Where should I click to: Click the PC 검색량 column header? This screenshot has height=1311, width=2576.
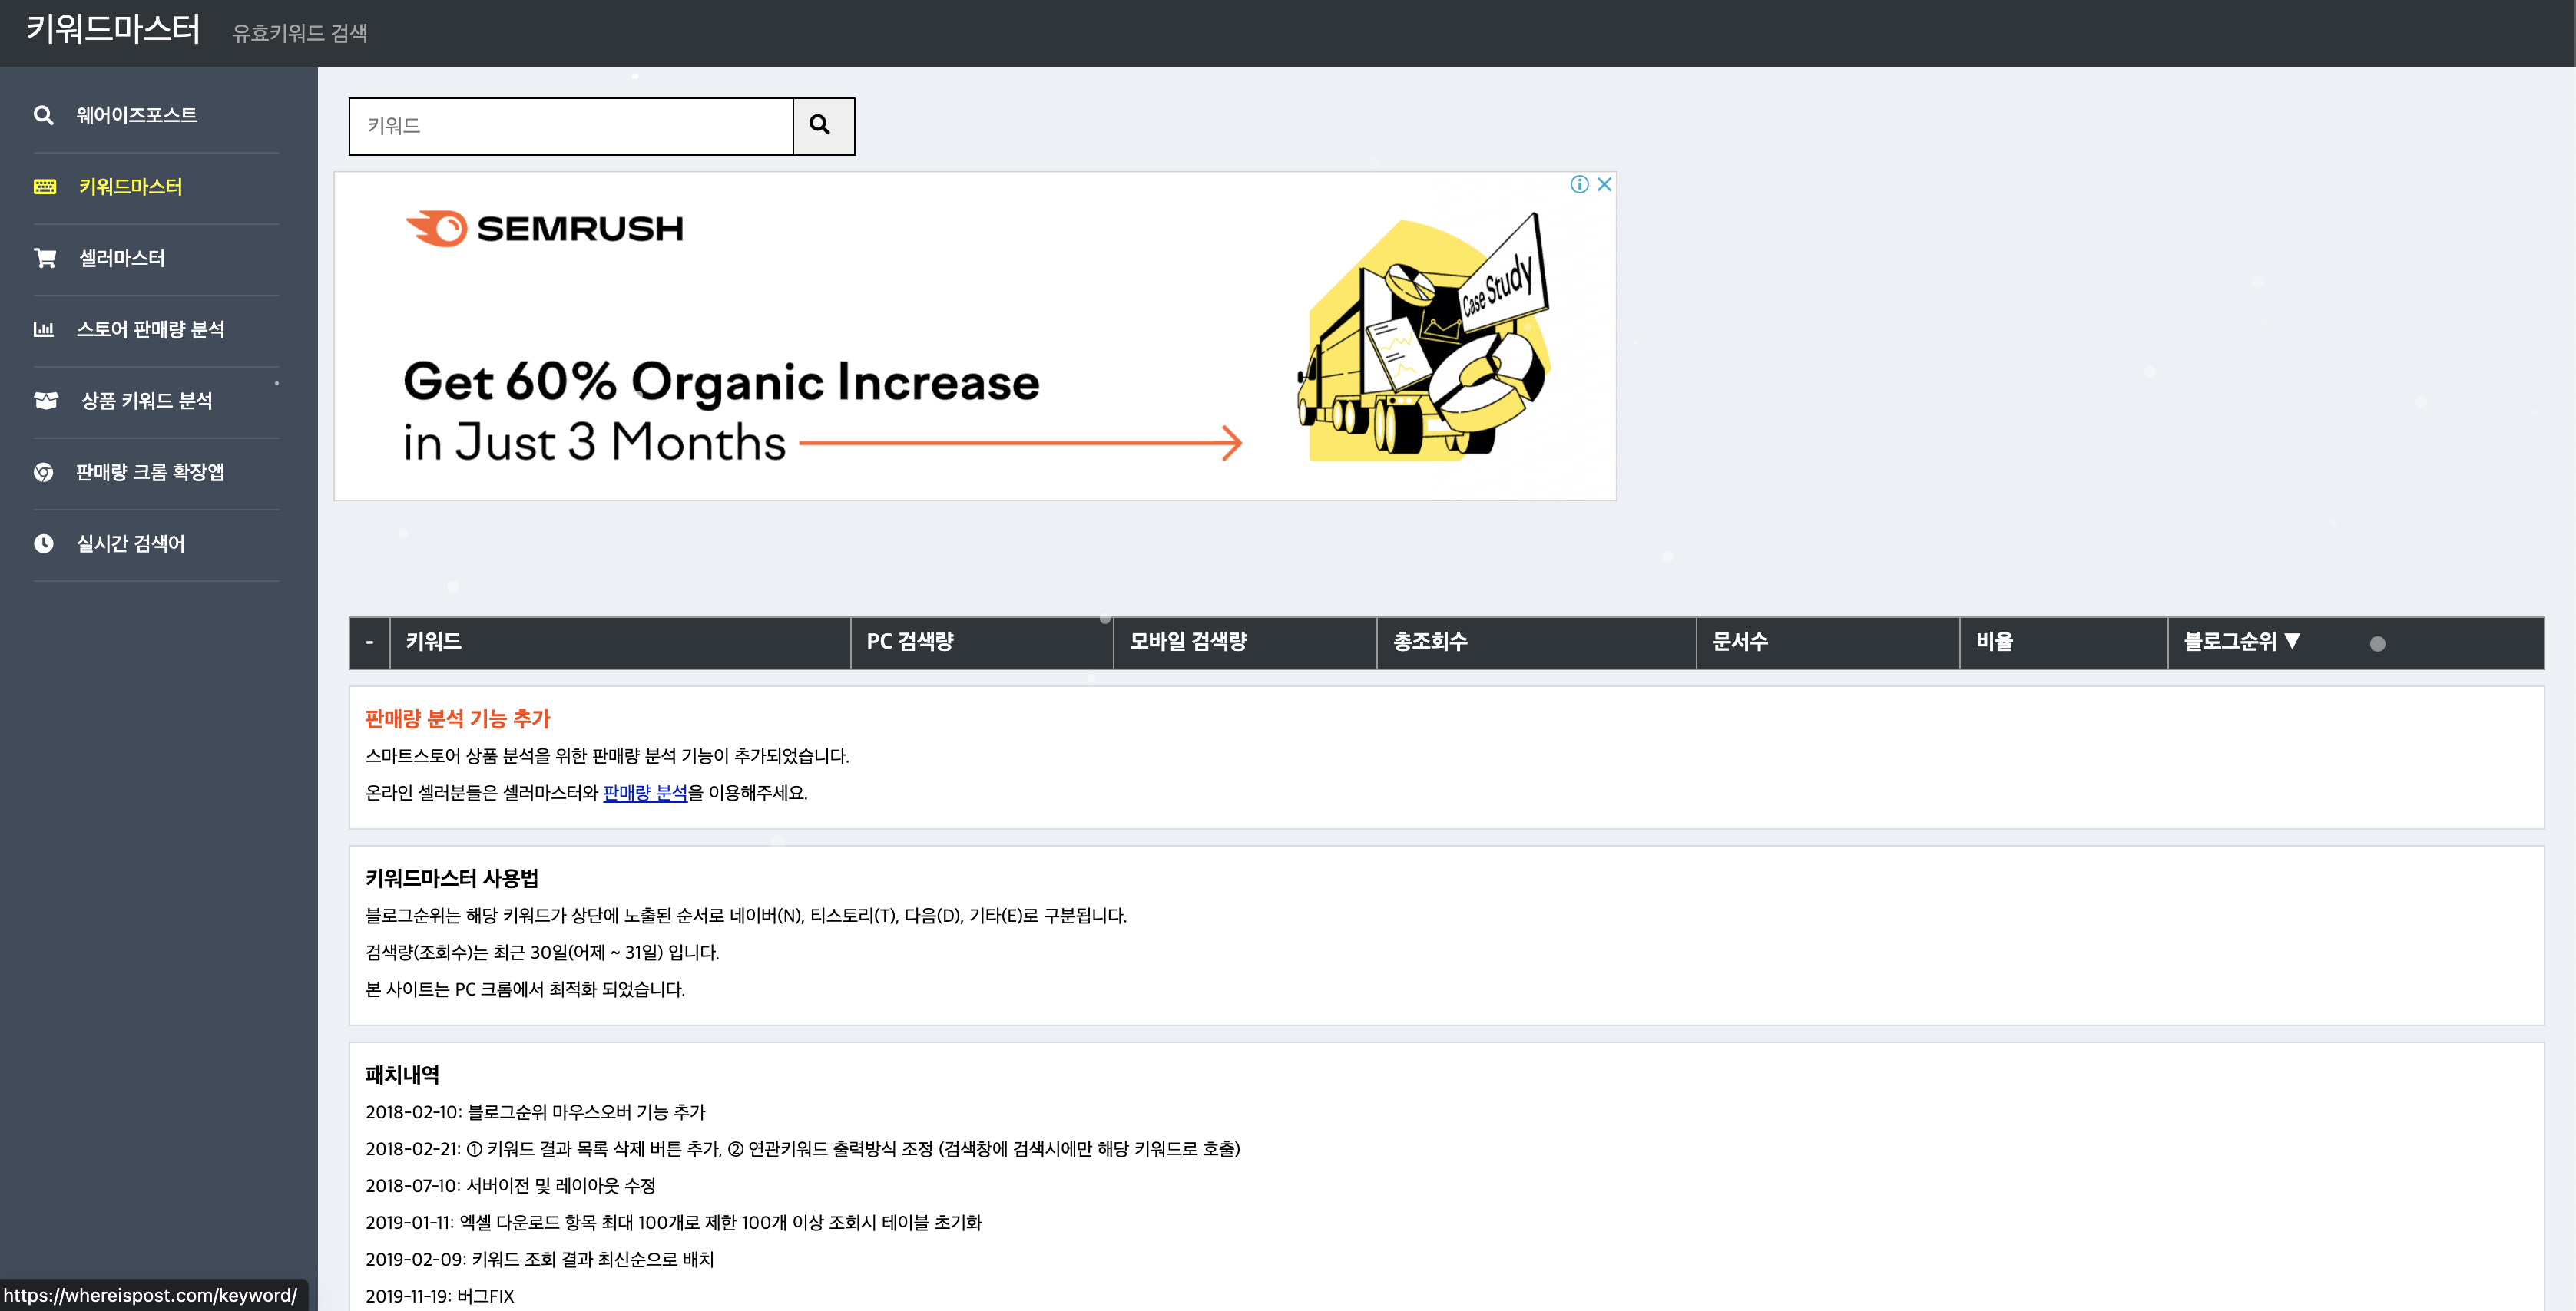[x=909, y=642]
